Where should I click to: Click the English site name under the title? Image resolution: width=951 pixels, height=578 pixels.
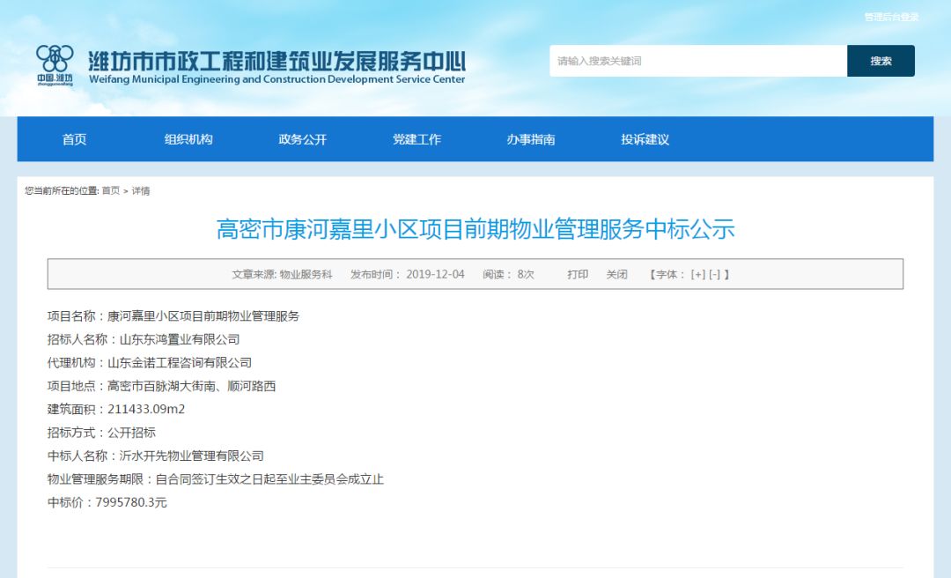[x=276, y=79]
